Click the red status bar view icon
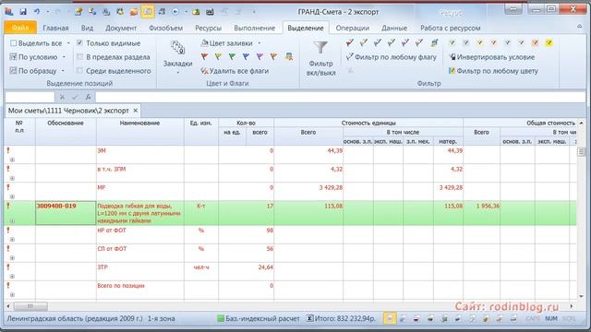Viewport: 591px width, 332px height. pos(416,319)
